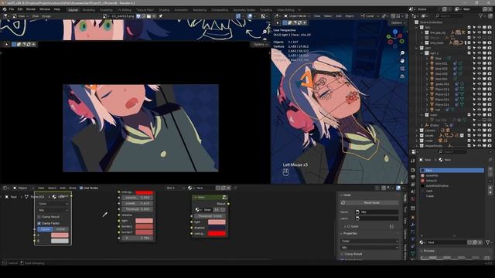Click the blue Z axis on navigation gizmo
495x278 pixels.
tap(395, 32)
